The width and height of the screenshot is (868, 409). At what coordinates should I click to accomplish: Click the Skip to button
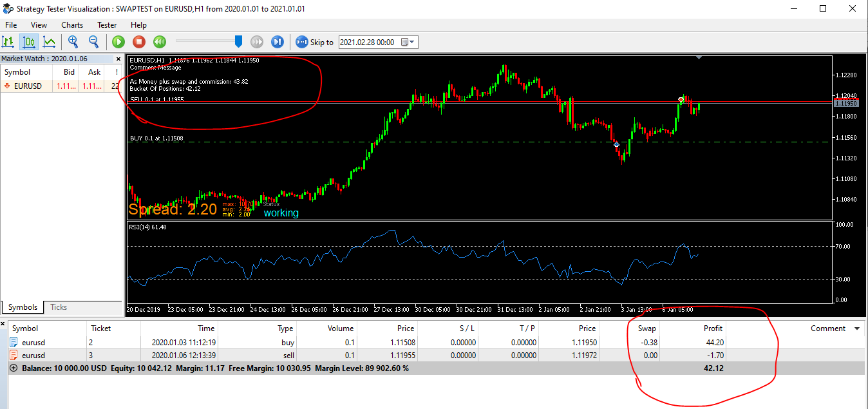(x=315, y=42)
